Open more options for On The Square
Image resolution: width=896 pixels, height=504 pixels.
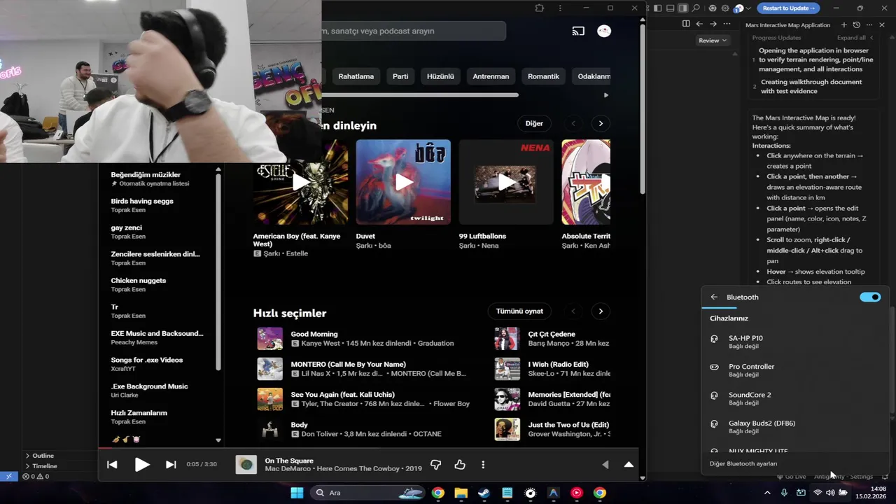pos(483,464)
